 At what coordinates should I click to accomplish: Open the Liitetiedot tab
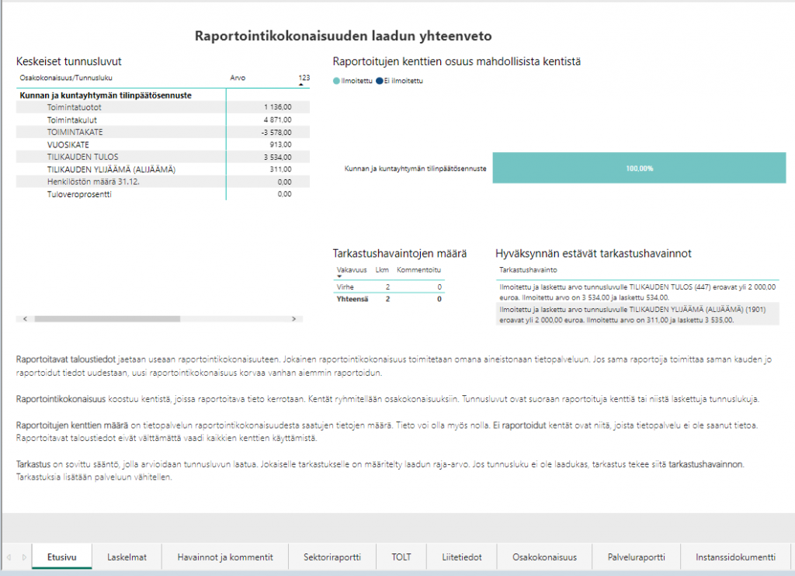[x=462, y=557]
